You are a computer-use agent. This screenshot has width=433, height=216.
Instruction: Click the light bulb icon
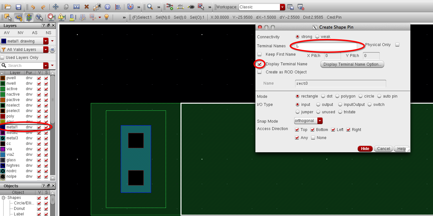[107, 17]
